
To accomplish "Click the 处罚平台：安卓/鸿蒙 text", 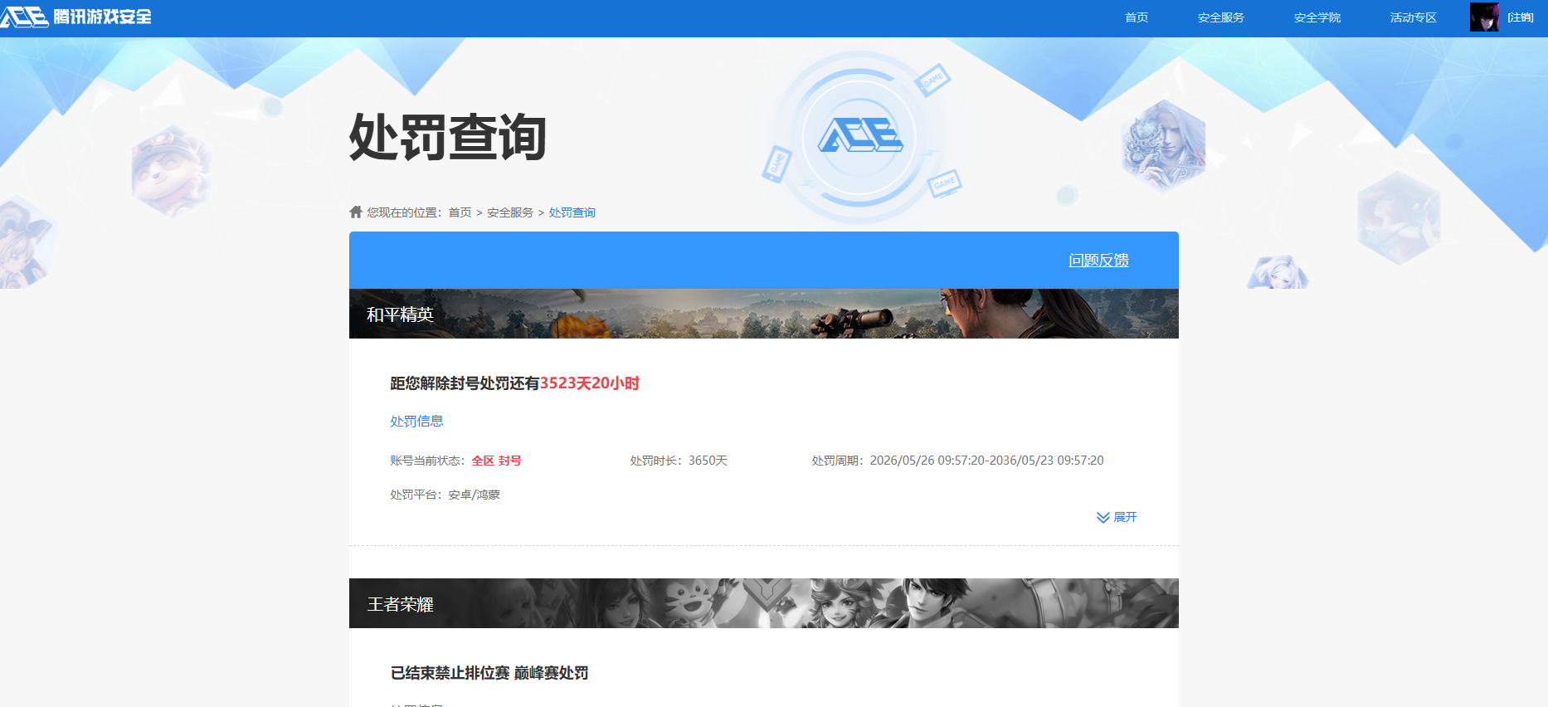I will 445,495.
